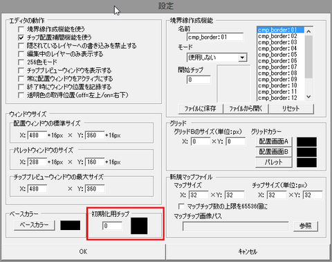Click パレットウィンドウのサイズ Y field
The width and height of the screenshot is (332, 262).
95,162
